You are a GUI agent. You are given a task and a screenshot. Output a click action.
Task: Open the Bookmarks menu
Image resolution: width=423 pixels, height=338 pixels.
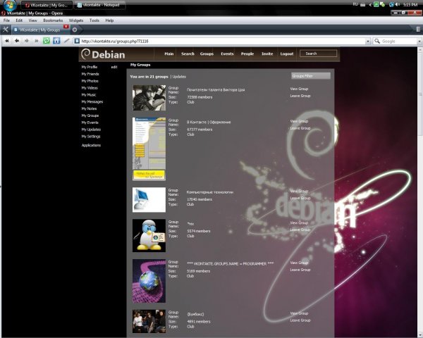point(53,20)
